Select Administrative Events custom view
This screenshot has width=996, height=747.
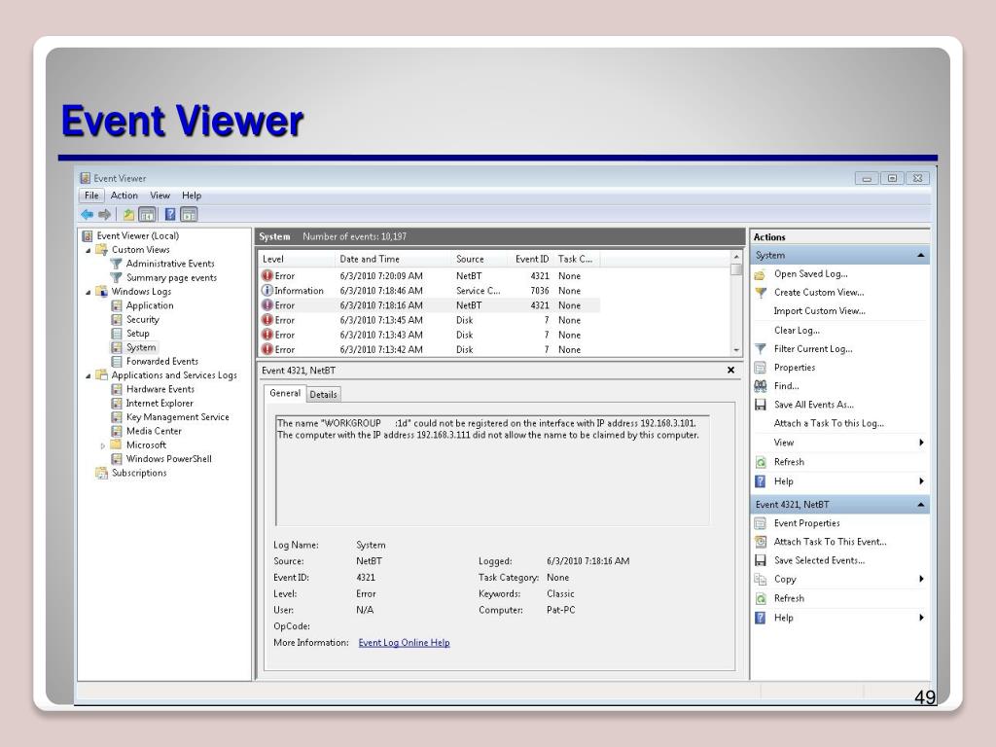tap(170, 264)
